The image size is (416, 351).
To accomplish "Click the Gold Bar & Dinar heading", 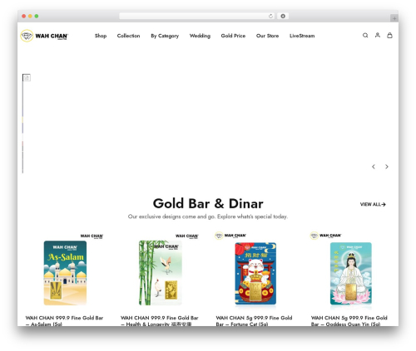I will coord(208,203).
